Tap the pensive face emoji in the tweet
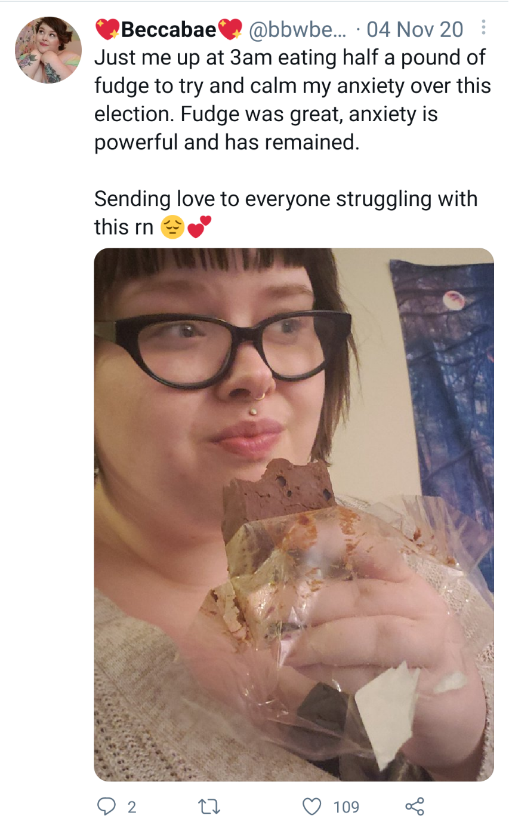509x825 pixels. point(172,227)
